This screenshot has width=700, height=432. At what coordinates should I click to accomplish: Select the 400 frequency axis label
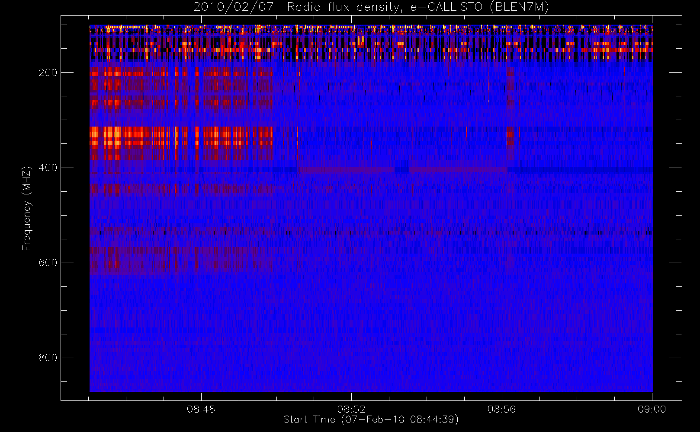coord(48,168)
